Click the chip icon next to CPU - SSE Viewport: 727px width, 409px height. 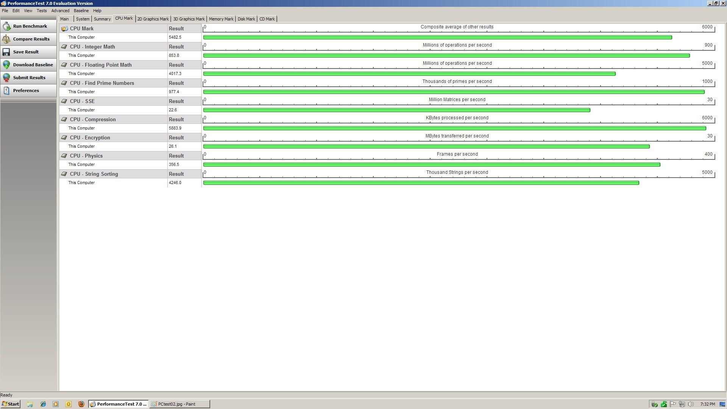tap(64, 101)
